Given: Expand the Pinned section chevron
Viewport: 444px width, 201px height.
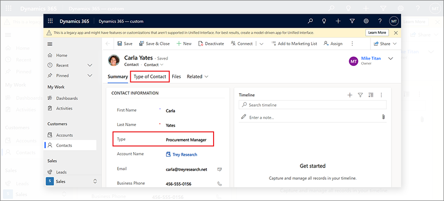Looking at the screenshot, I should [90, 75].
